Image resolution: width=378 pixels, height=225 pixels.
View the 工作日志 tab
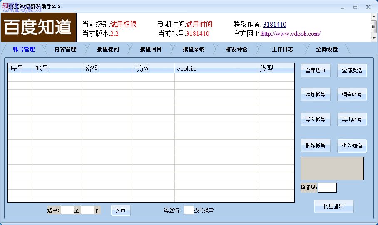[282, 49]
